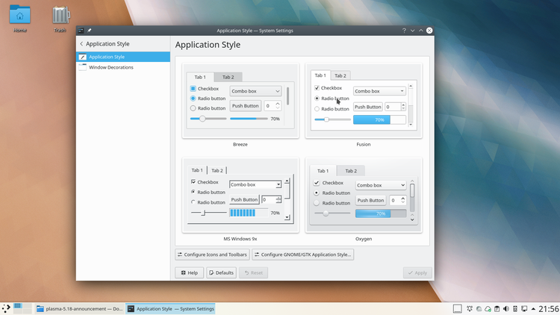Click the scrollbar in Fusion preview
560x315 pixels.
point(411,105)
